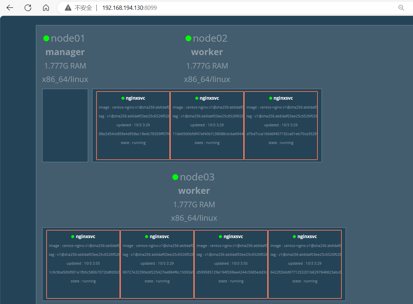Image resolution: width=413 pixels, height=304 pixels.
Task: Click the worker role label under node02
Action: (207, 52)
